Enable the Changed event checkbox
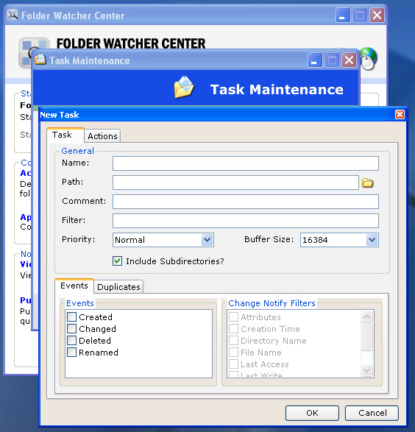Viewport: 415px width, 432px height. tap(71, 329)
